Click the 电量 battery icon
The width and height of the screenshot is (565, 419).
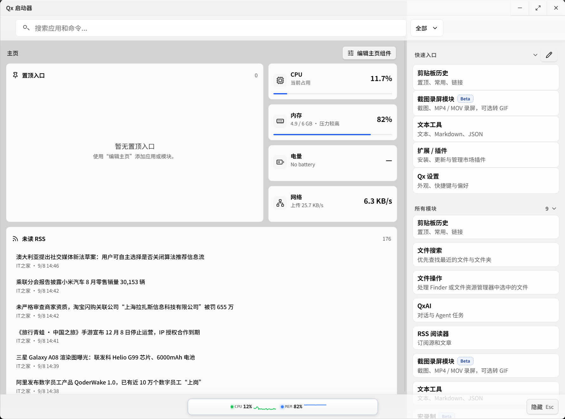pos(280,162)
